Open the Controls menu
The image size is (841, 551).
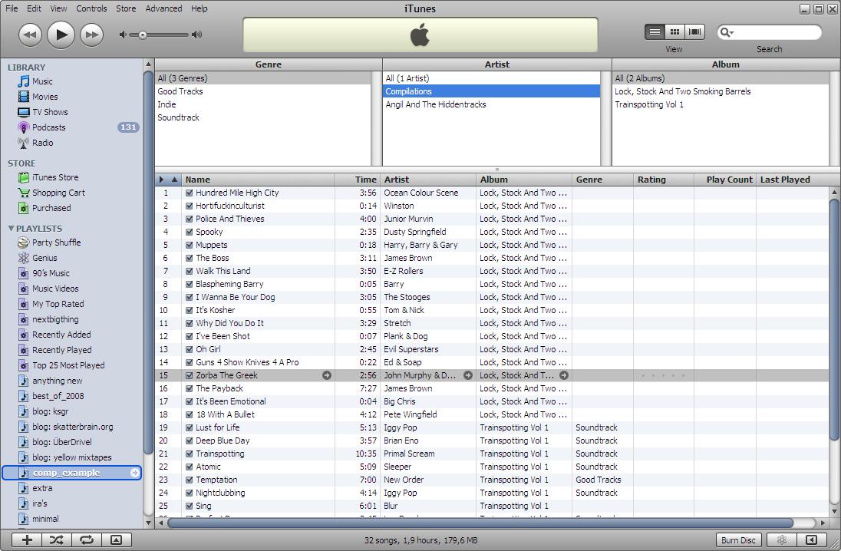click(91, 8)
